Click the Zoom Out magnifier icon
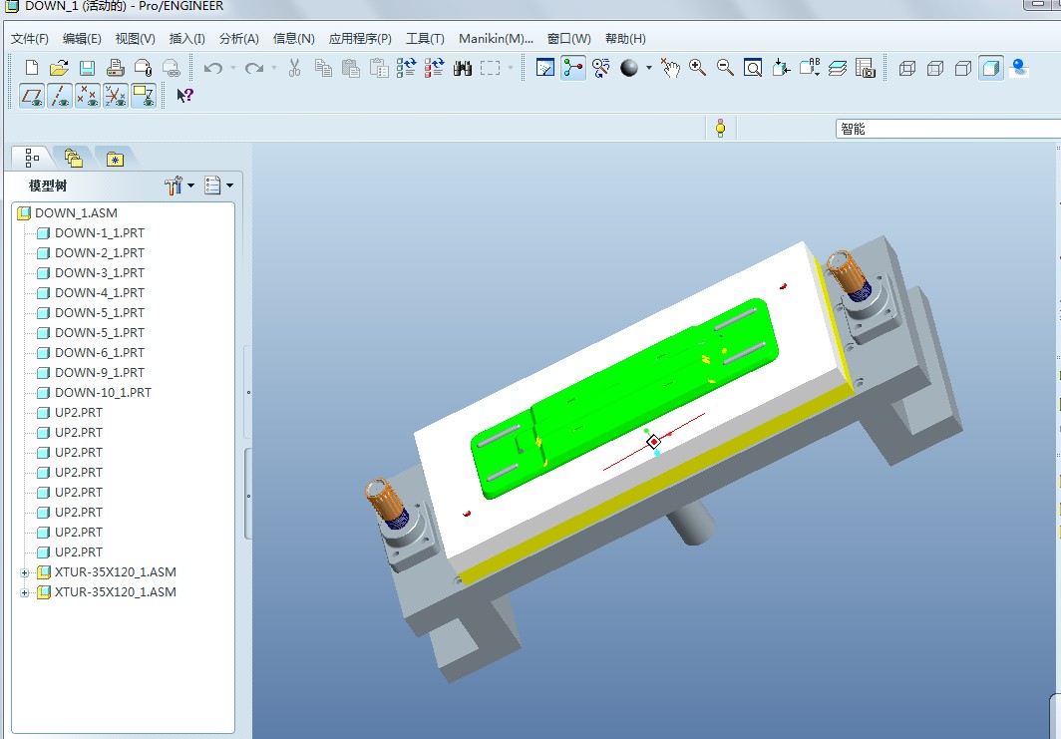Screen dimensions: 1061x739 point(725,68)
